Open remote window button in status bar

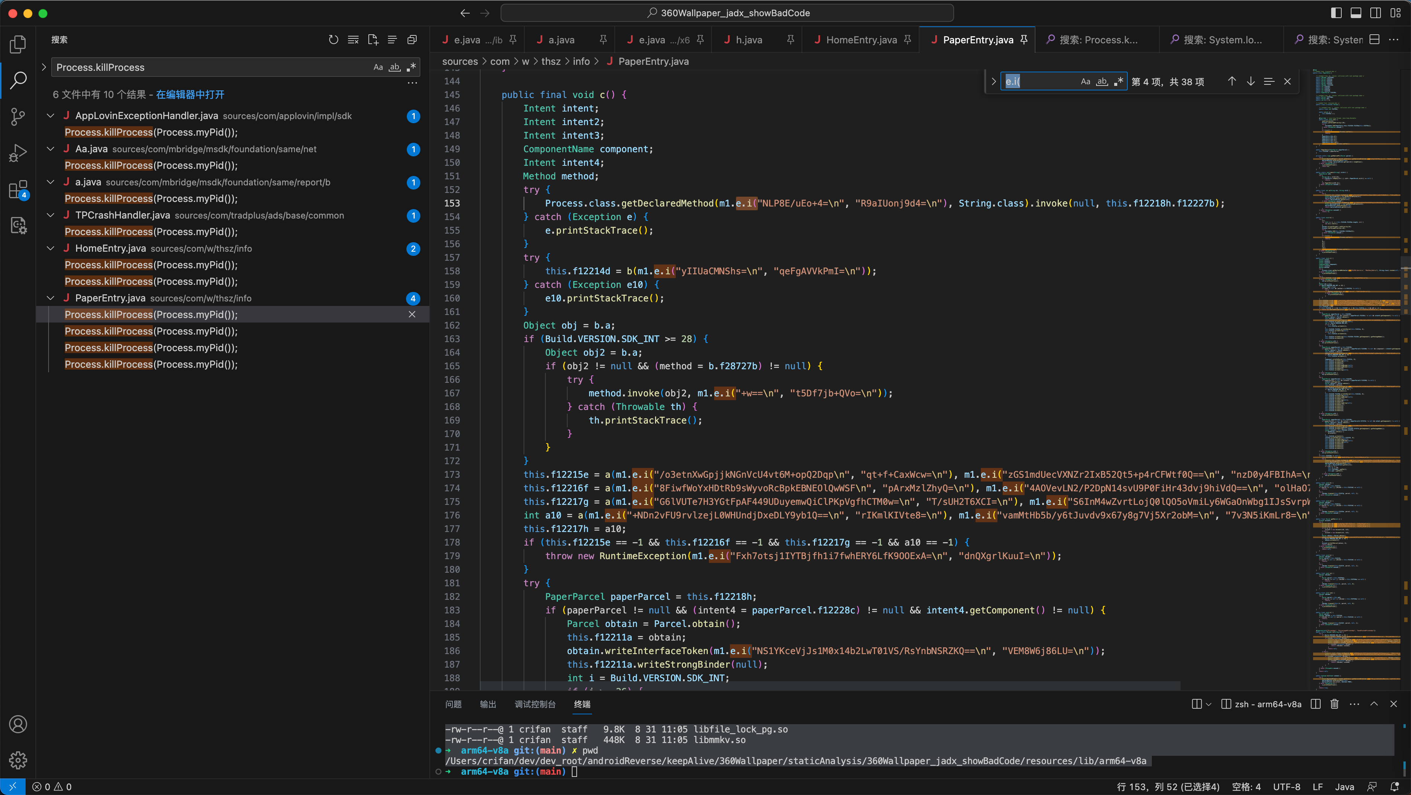point(12,787)
